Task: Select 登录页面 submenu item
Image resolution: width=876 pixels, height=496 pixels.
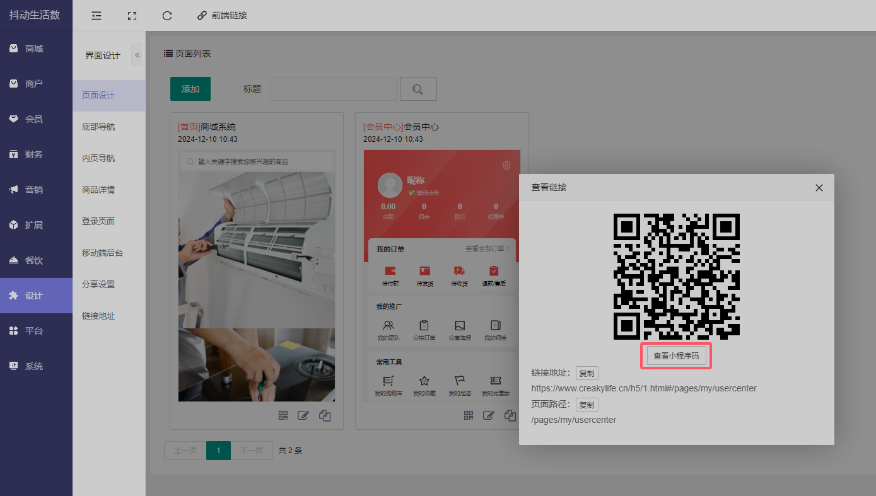Action: coord(108,222)
